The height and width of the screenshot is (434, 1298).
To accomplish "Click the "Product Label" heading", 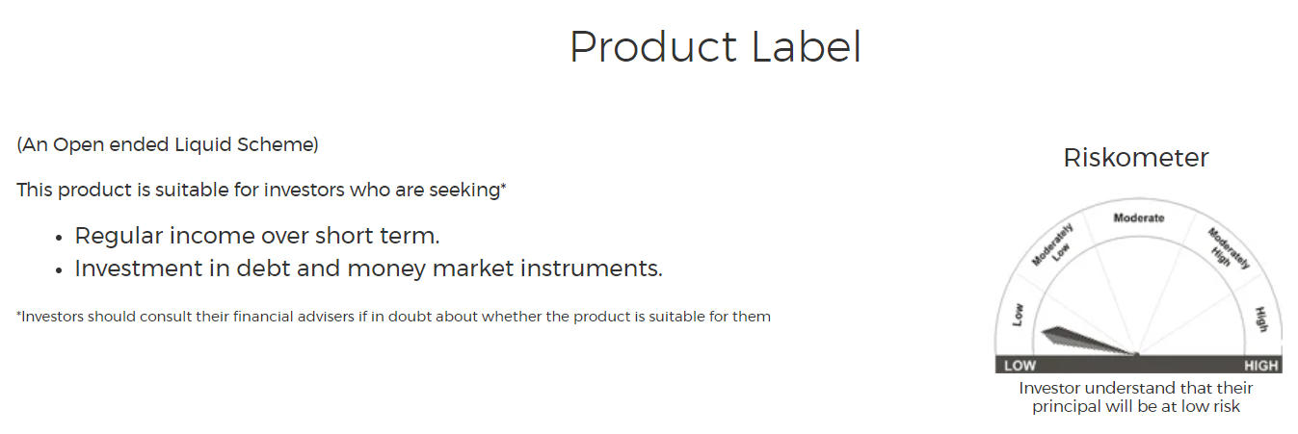I will [x=715, y=47].
